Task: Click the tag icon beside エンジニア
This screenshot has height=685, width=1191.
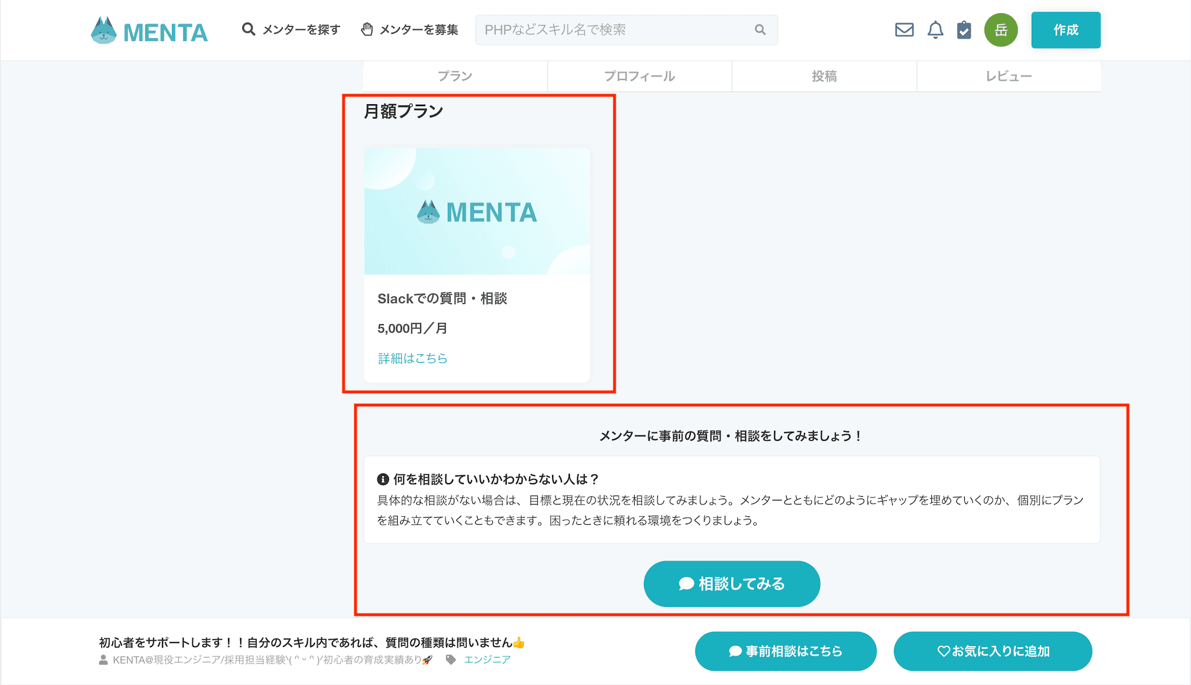Action: point(451,659)
